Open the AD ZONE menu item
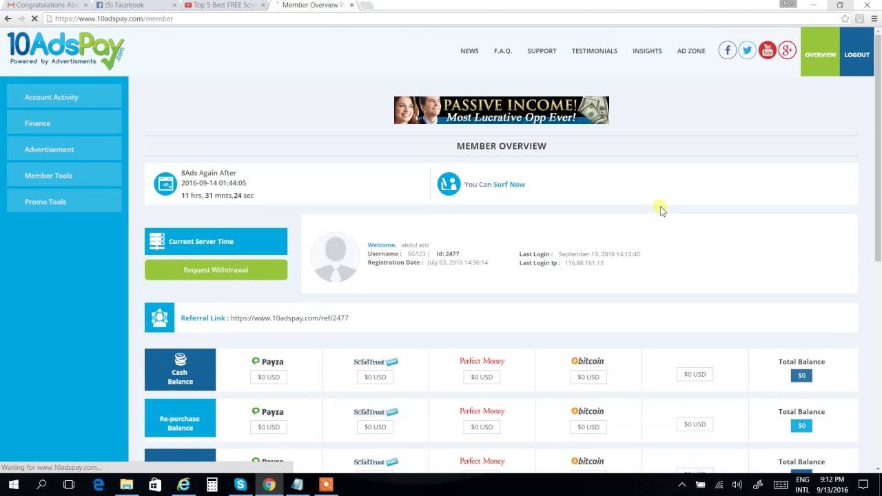The image size is (882, 496). (691, 51)
